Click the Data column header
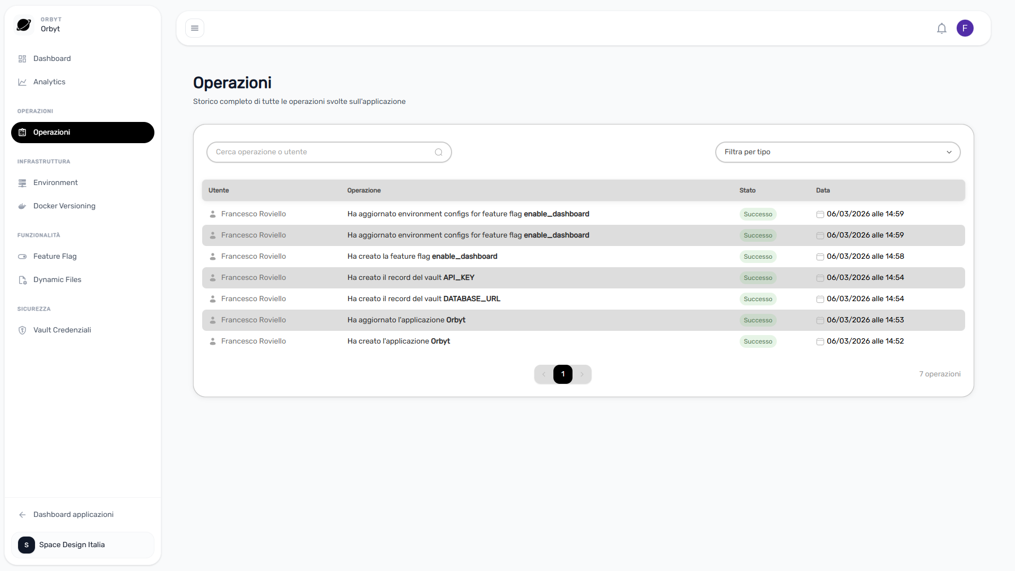This screenshot has width=1015, height=571. [x=823, y=190]
